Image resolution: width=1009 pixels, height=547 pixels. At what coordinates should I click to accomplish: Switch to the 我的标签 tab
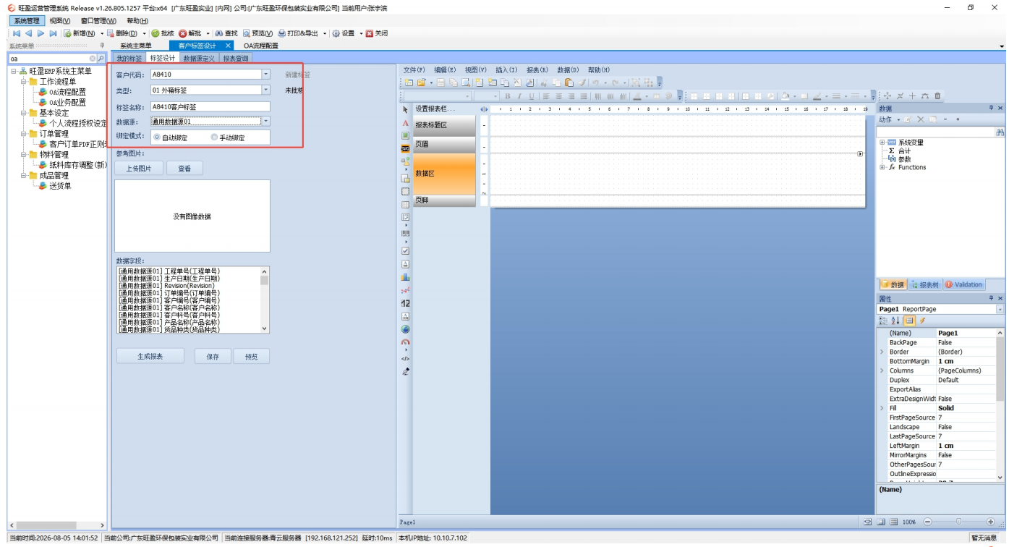coord(129,58)
